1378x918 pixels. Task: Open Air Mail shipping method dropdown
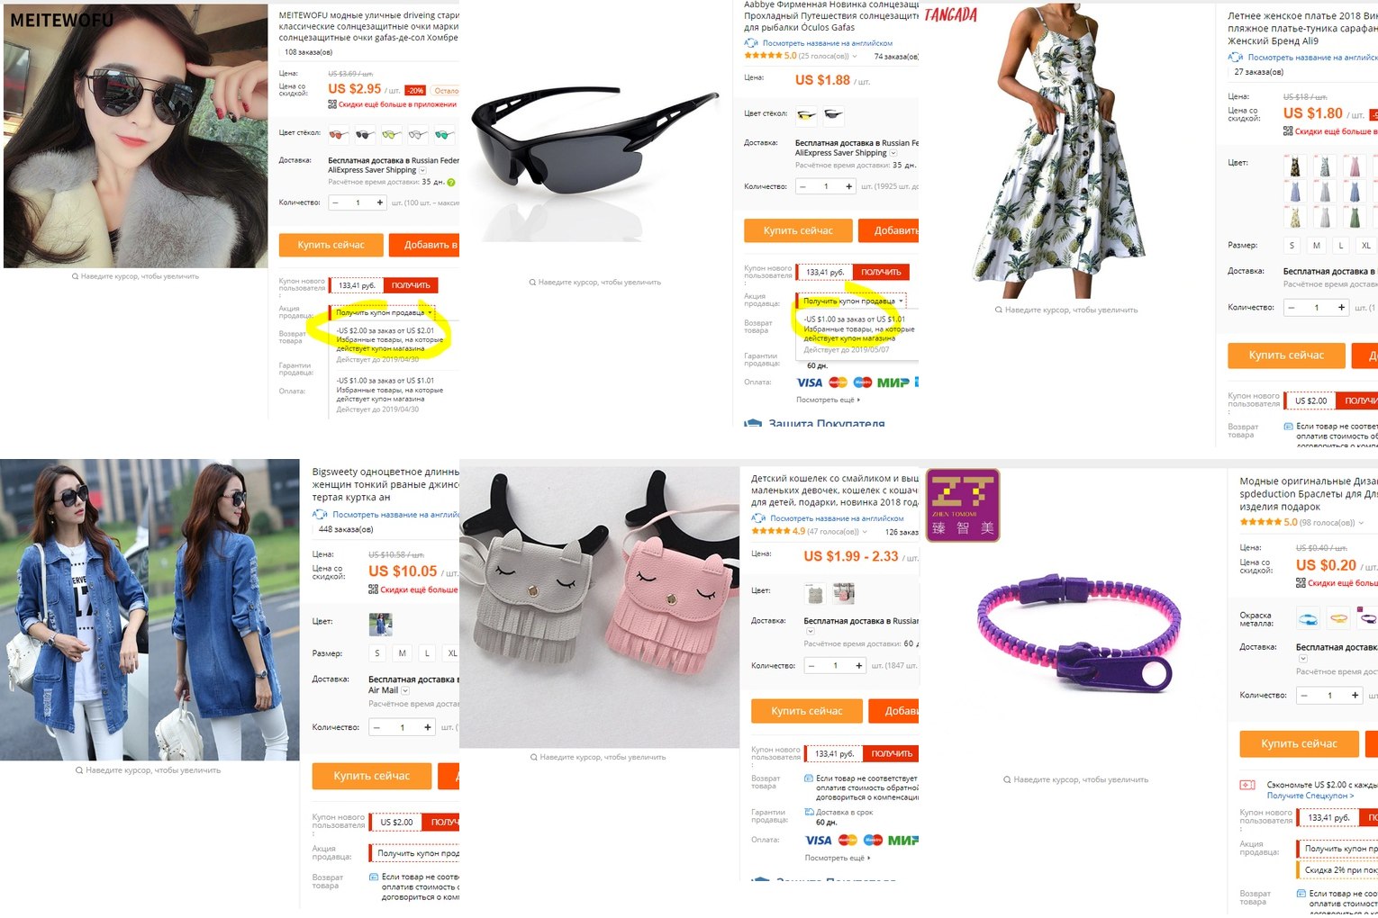[x=405, y=690]
